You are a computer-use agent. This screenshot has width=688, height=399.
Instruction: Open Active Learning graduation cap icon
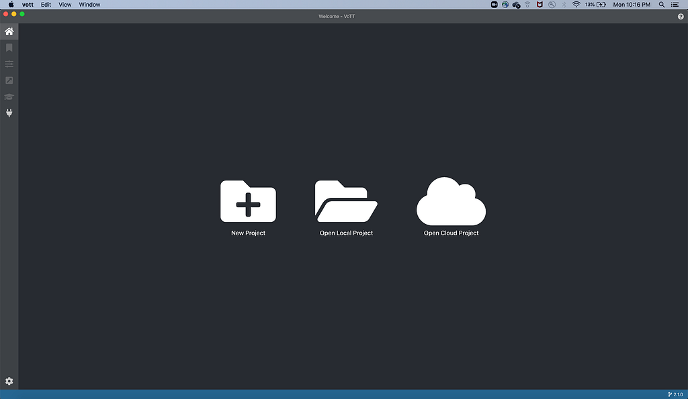pyautogui.click(x=9, y=97)
